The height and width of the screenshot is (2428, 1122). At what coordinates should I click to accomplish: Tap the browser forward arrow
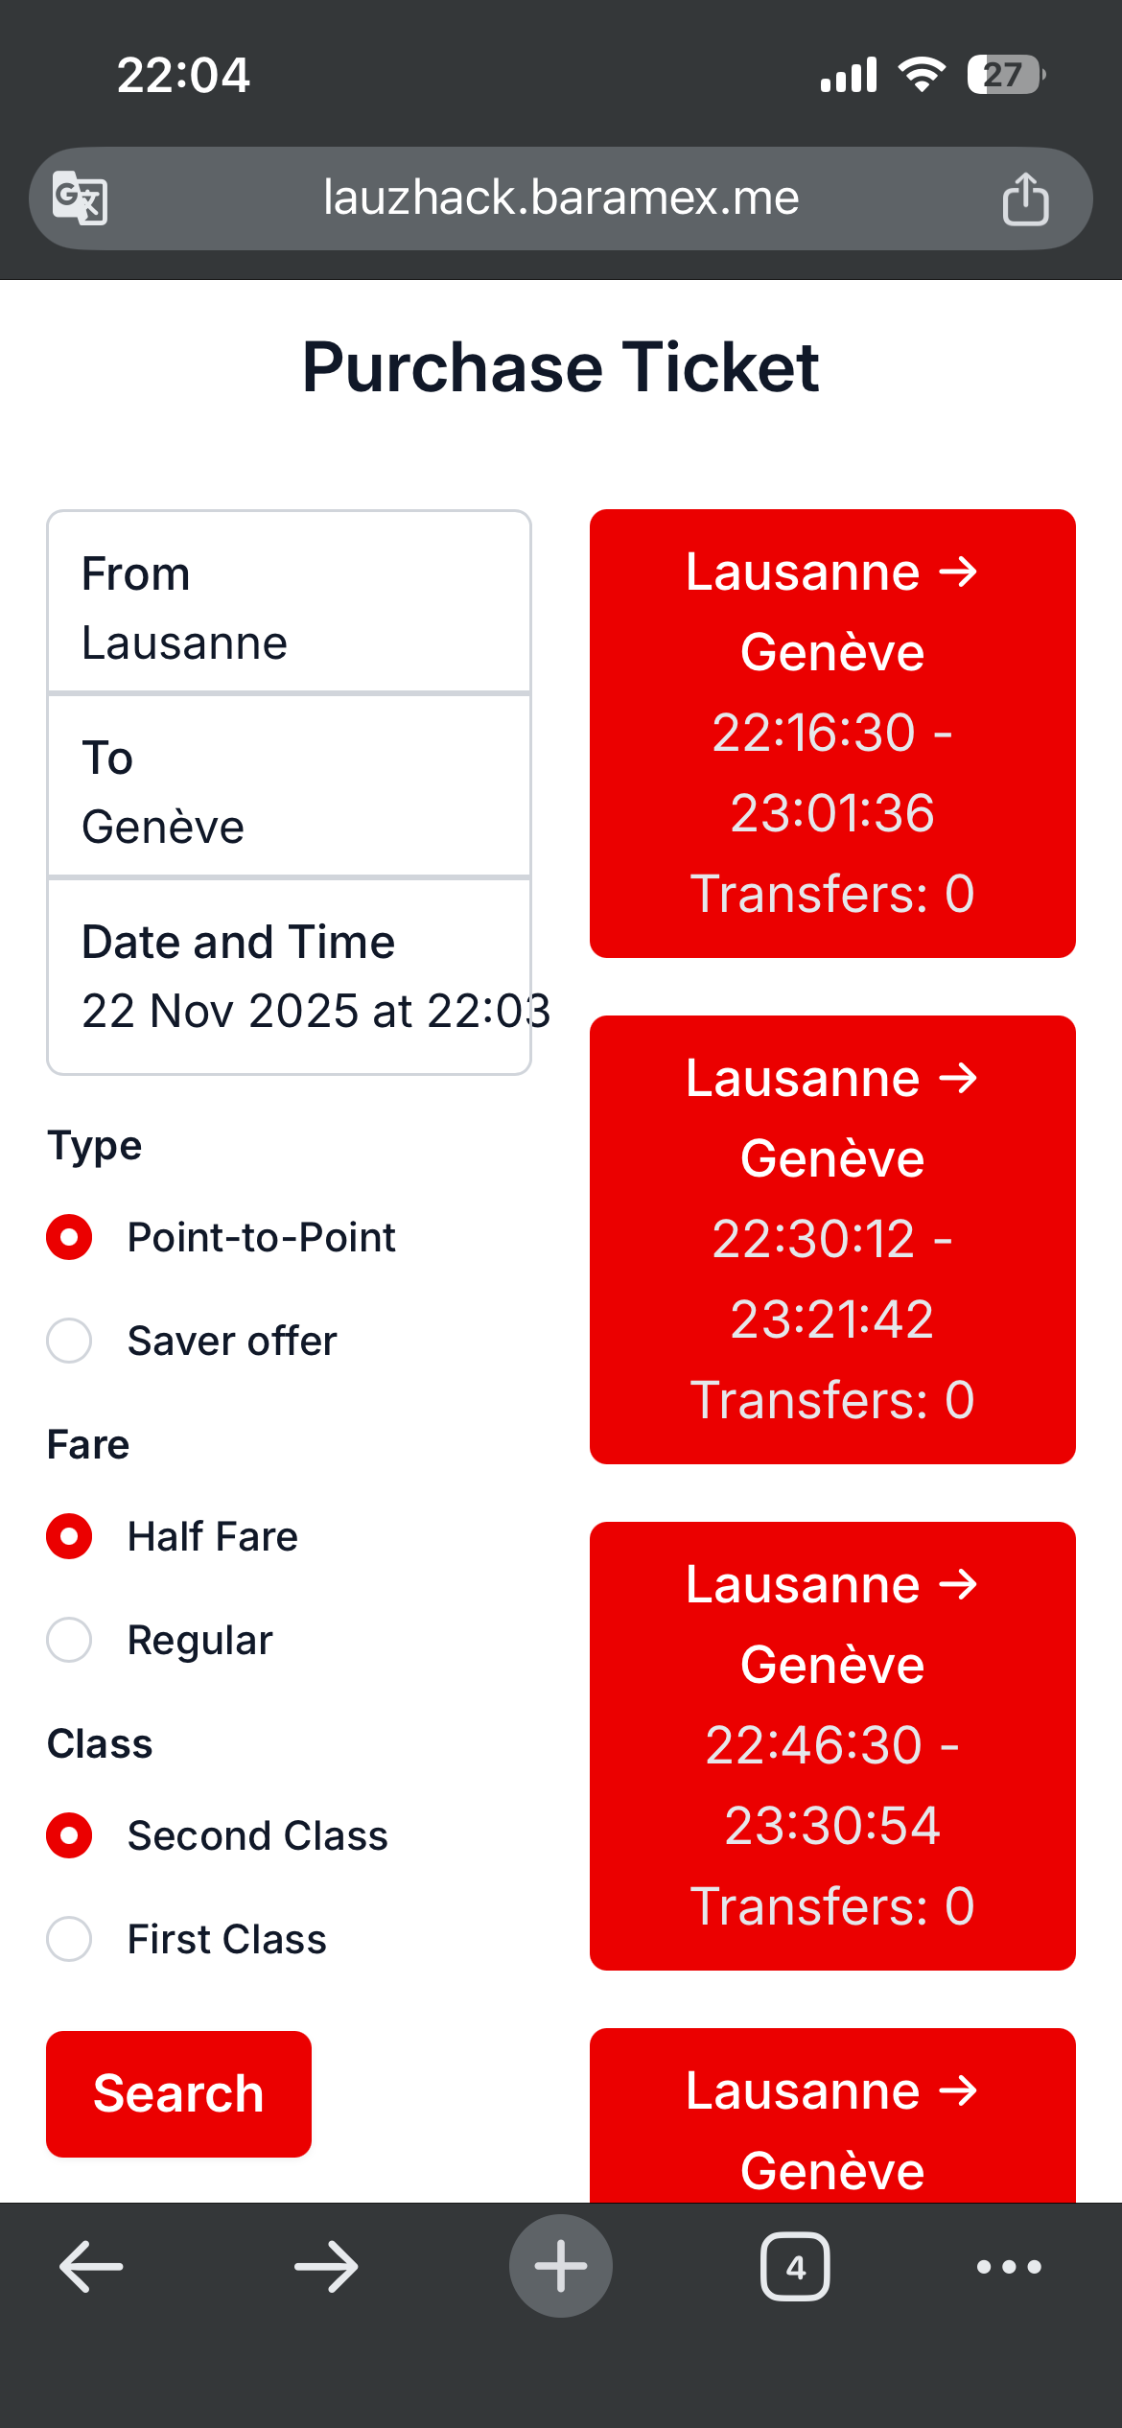point(326,2266)
